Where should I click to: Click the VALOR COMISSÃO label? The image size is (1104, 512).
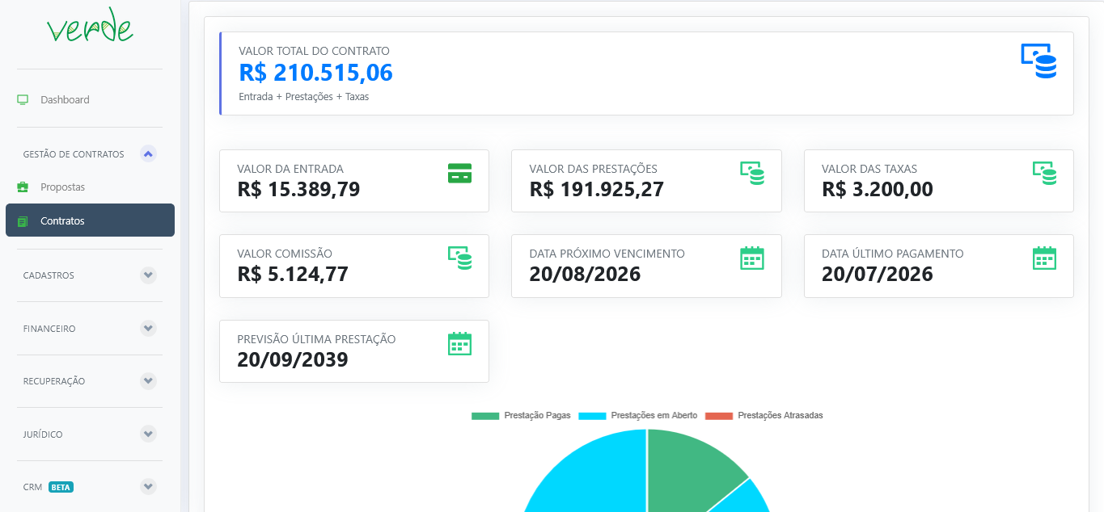pyautogui.click(x=285, y=254)
